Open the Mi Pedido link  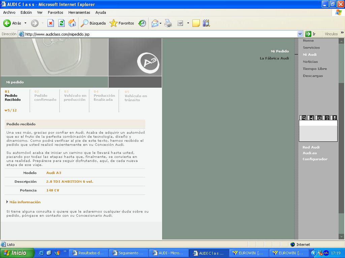(280, 51)
